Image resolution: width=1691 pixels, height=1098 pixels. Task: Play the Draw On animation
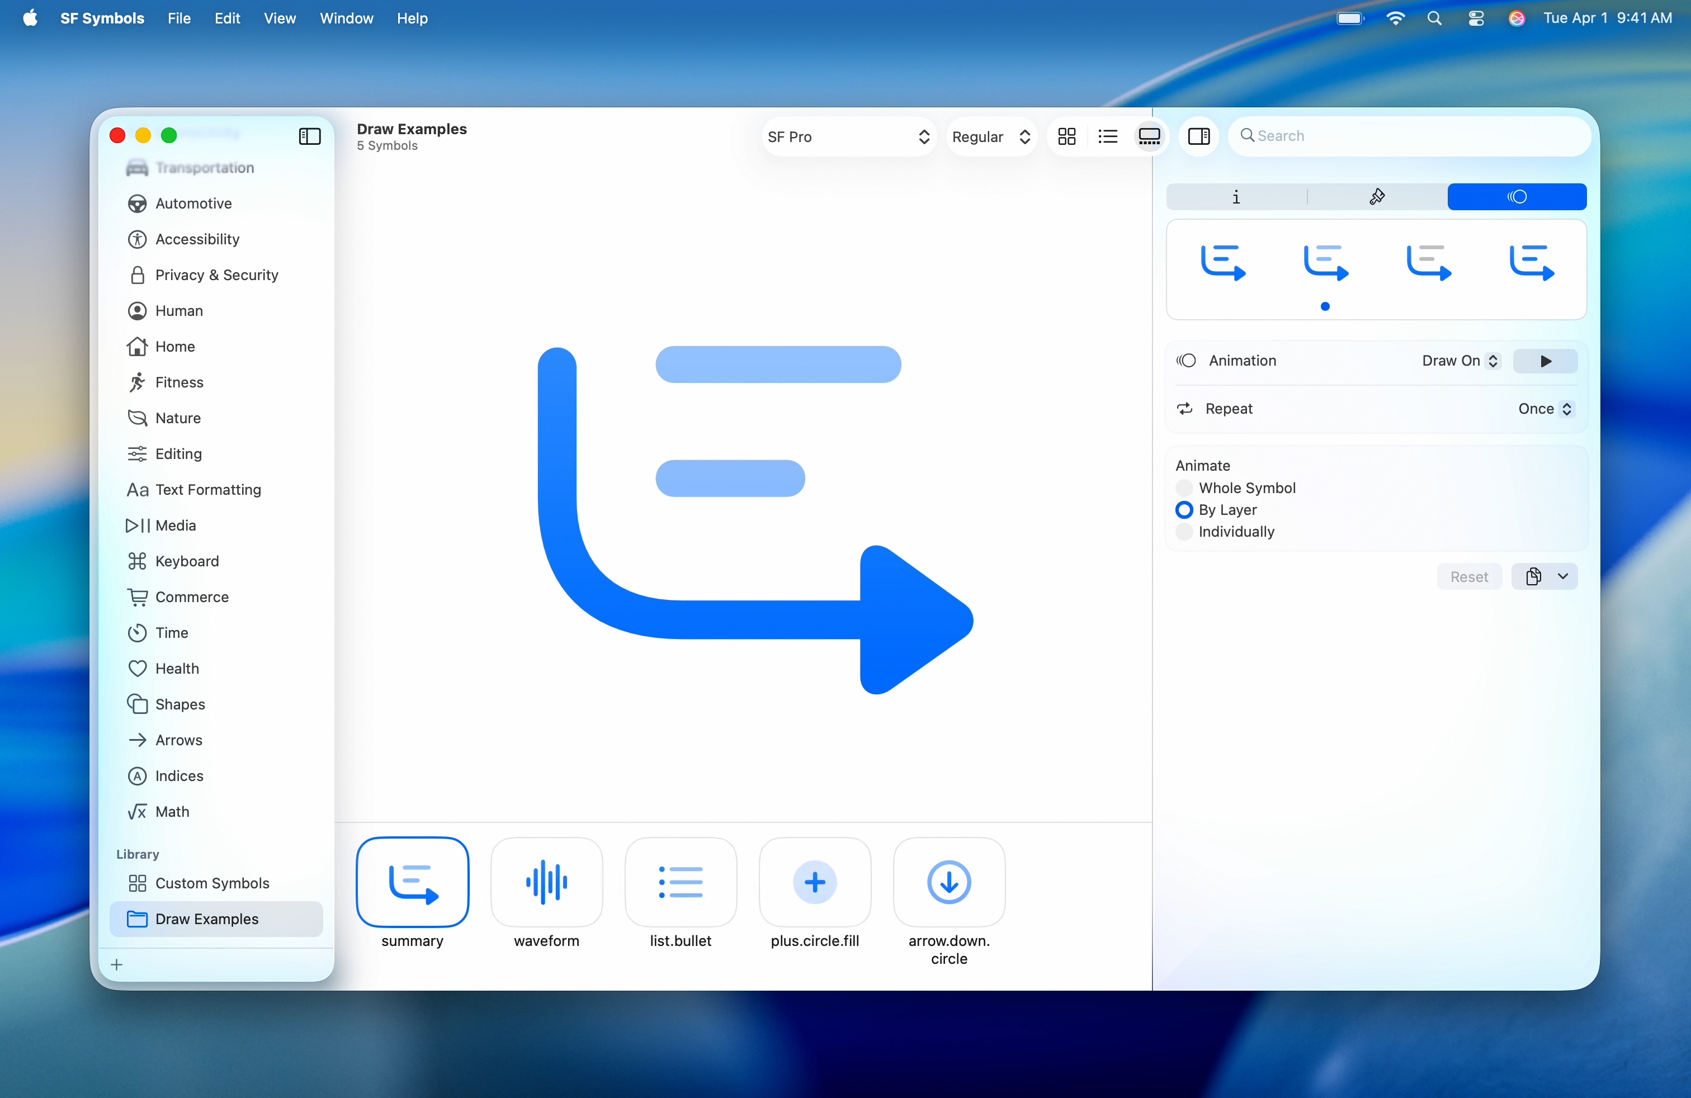pyautogui.click(x=1544, y=361)
